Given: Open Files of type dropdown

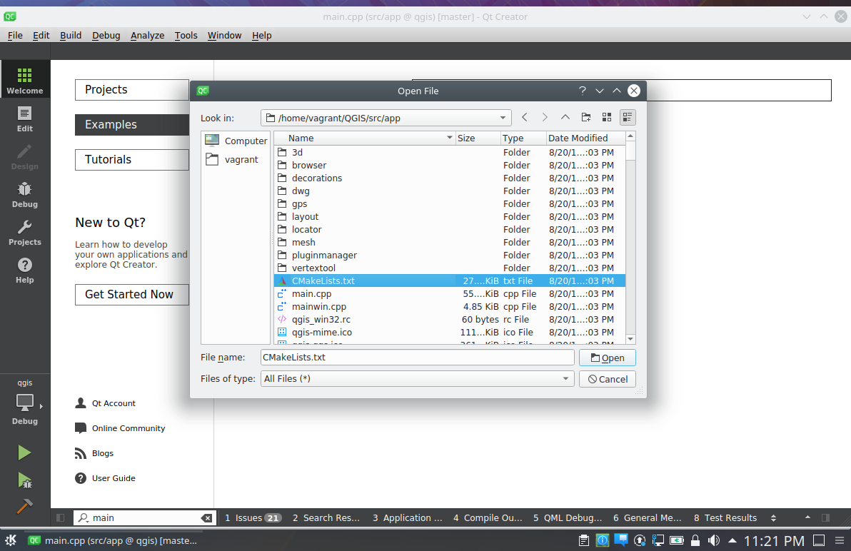Looking at the screenshot, I should (x=565, y=378).
